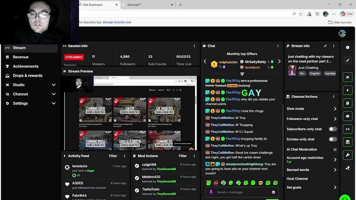The height and width of the screenshot is (200, 356).
Task: Edit stream info with the pencil icon
Action: pyautogui.click(x=325, y=46)
